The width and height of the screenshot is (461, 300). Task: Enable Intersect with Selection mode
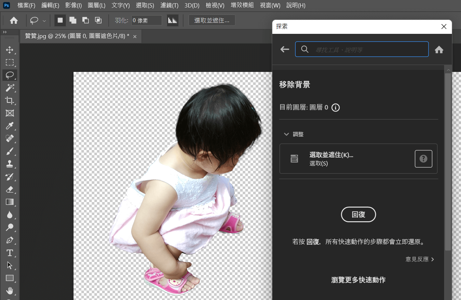(98, 20)
